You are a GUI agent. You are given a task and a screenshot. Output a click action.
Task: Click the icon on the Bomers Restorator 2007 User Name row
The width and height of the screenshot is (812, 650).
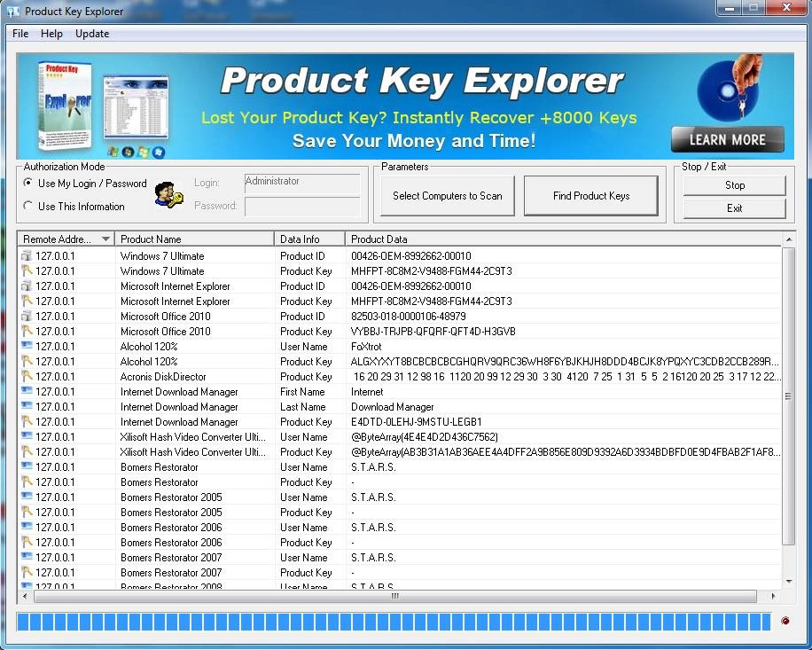(x=27, y=557)
